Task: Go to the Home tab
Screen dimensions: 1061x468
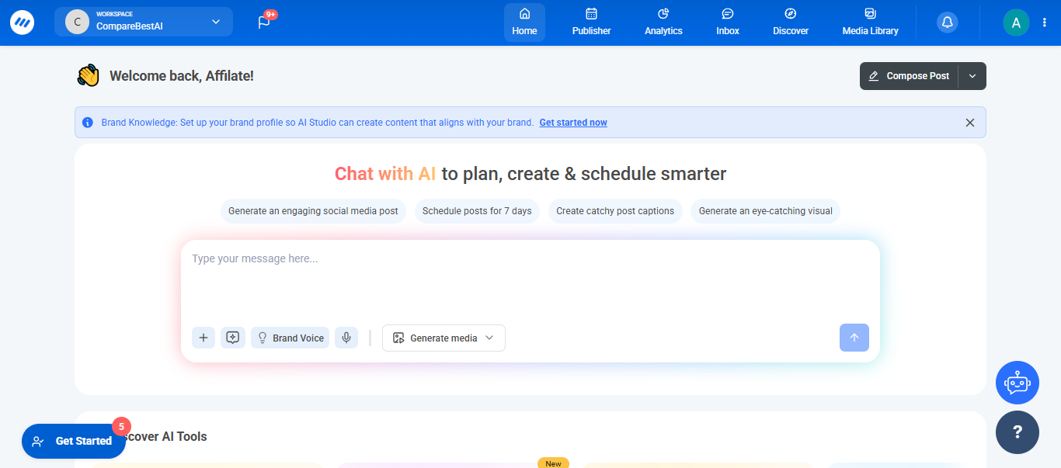Action: [524, 23]
